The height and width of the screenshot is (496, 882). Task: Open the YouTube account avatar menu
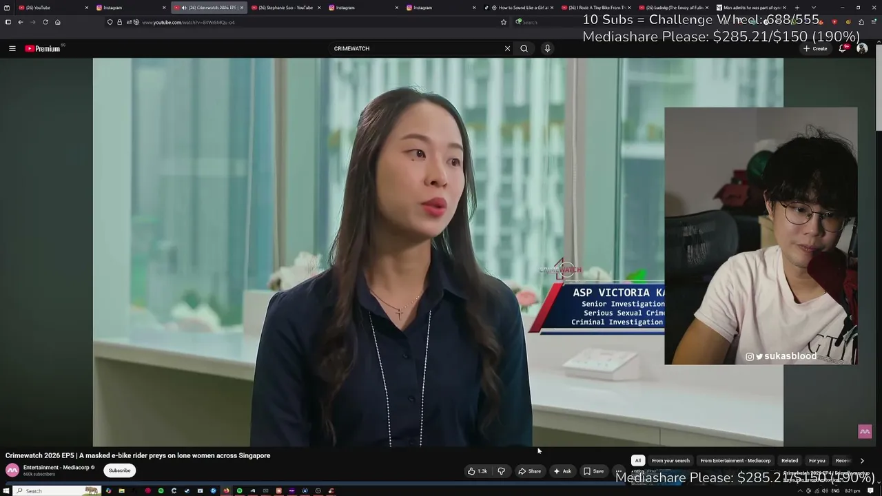coord(862,48)
